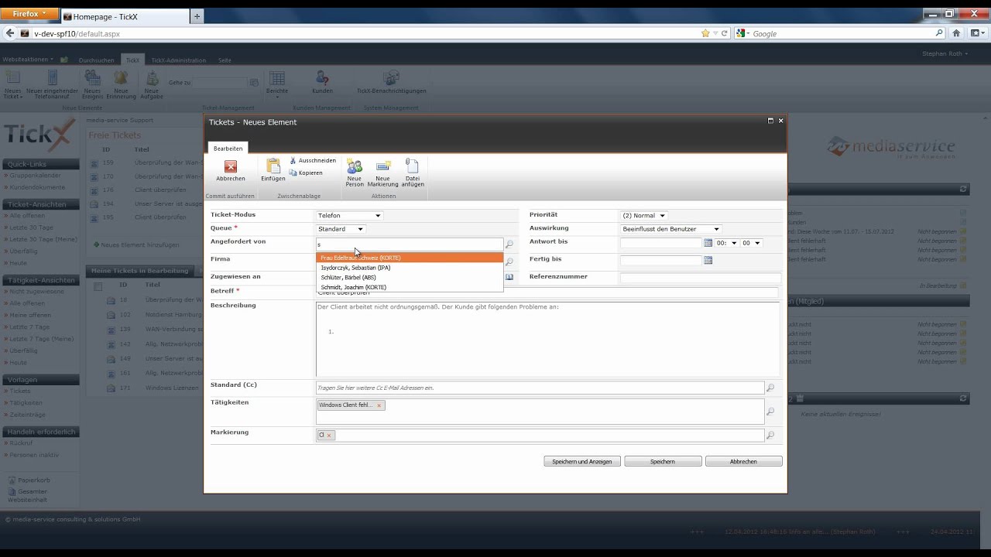Viewport: 991px width, 557px height.
Task: Click search icon beside Standard (Cc)
Action: (770, 388)
